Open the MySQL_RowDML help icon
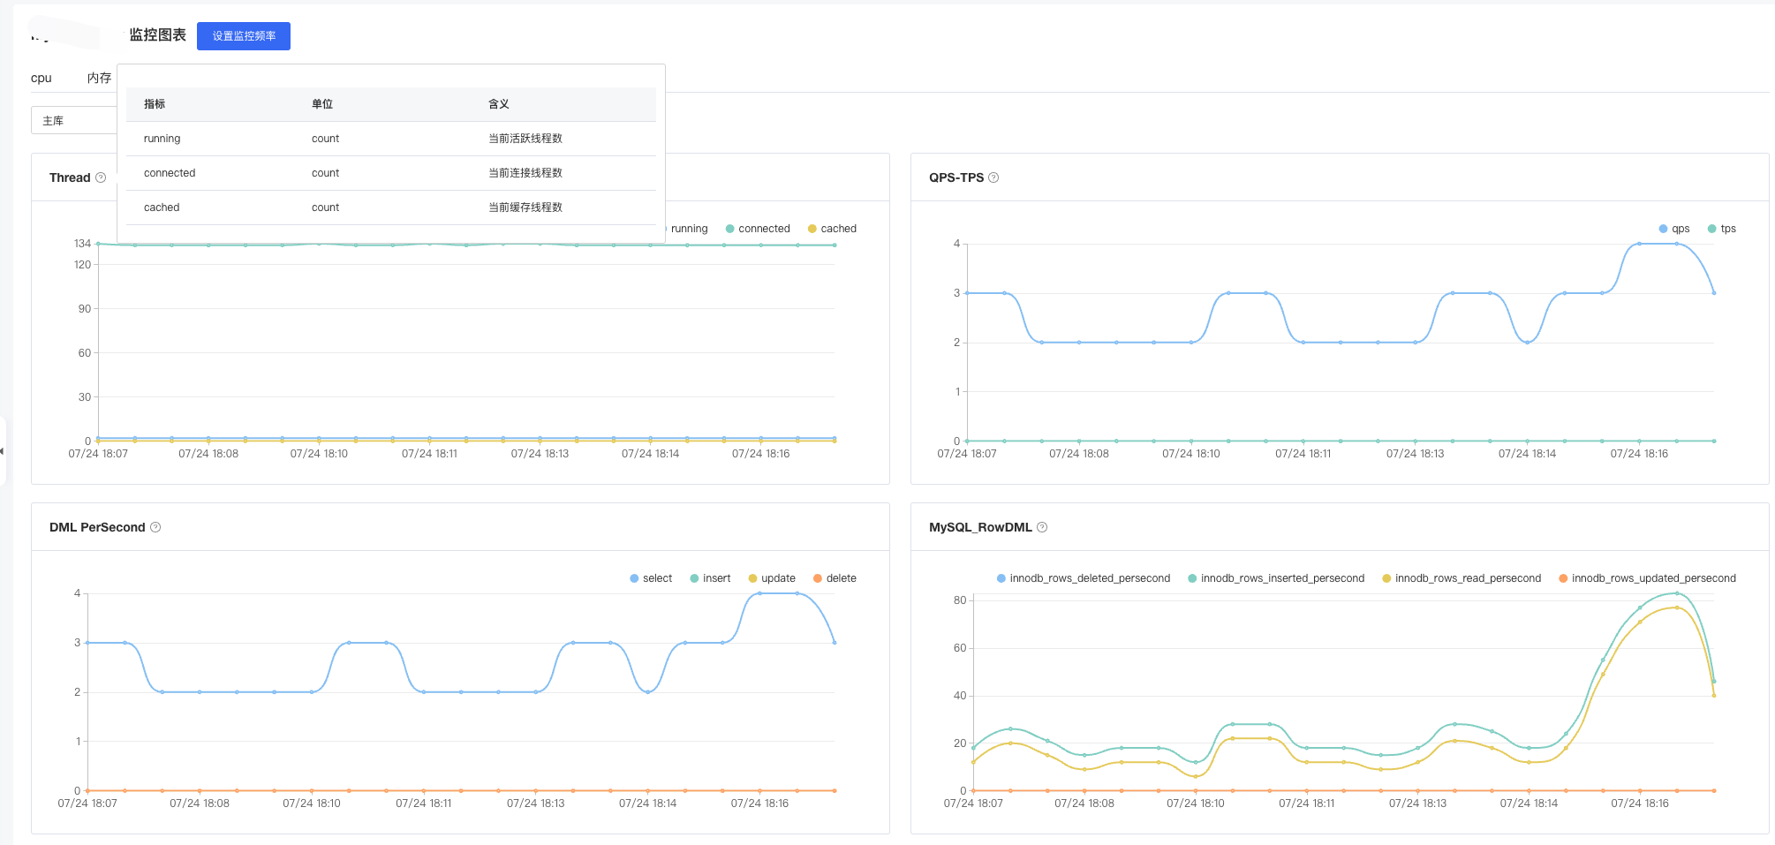Image resolution: width=1775 pixels, height=845 pixels. tap(1042, 527)
